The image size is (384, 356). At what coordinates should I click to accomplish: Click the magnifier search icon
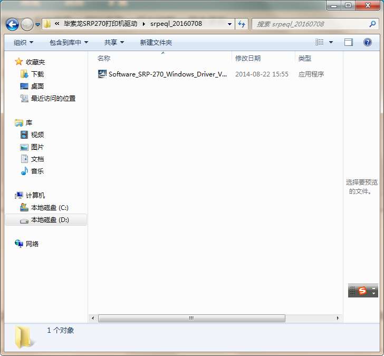(372, 24)
